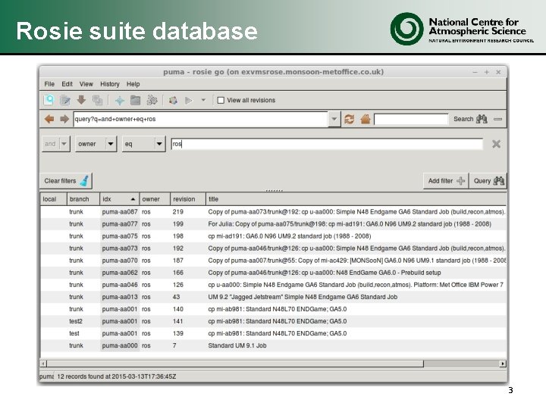
Task: Collapse the search panel with minus icon
Action: (498, 119)
